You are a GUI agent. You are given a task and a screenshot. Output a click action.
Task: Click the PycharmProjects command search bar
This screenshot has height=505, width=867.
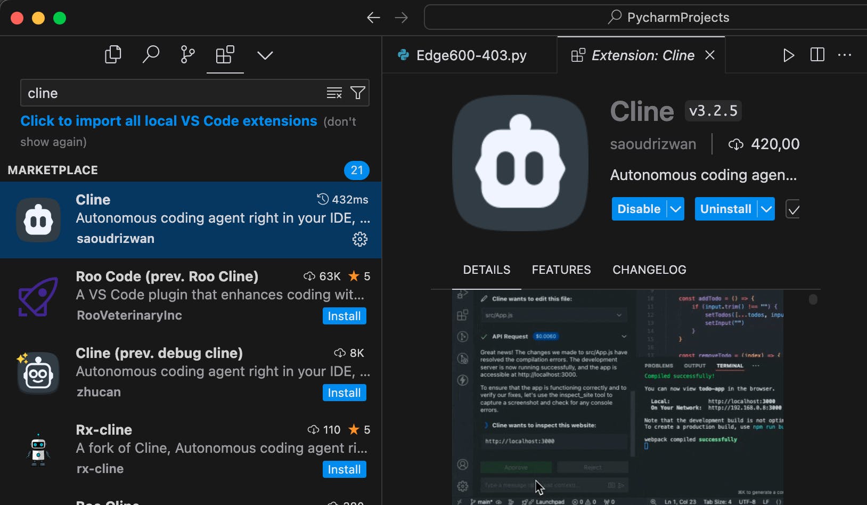tap(645, 18)
